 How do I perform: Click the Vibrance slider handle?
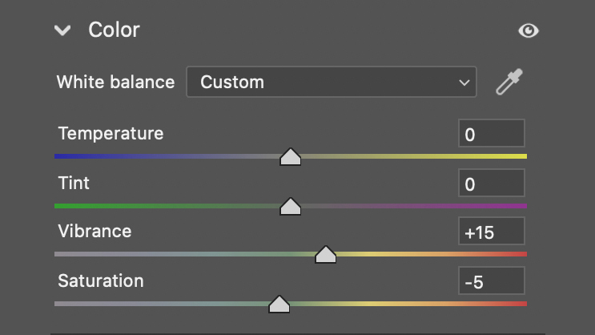326,255
